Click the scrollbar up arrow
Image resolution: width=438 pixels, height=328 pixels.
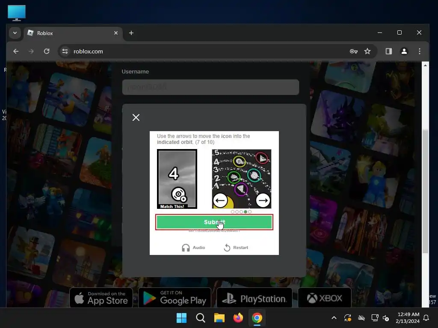coord(425,65)
